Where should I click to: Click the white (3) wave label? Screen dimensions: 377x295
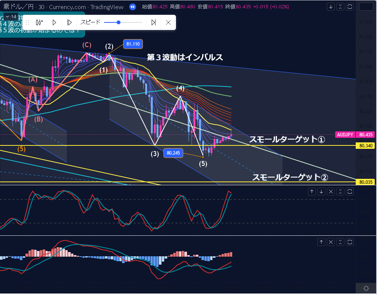click(x=155, y=154)
